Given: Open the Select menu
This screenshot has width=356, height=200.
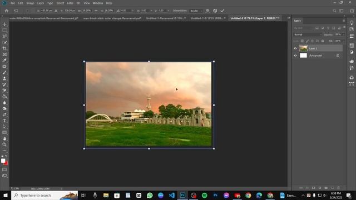Looking at the screenshot, I should click(x=60, y=3).
